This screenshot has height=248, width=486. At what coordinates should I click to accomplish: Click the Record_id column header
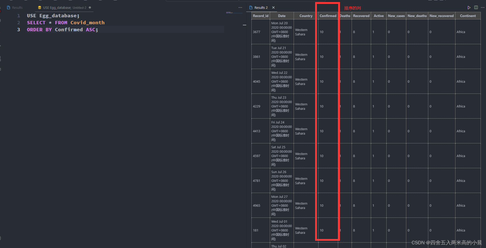[x=261, y=16]
